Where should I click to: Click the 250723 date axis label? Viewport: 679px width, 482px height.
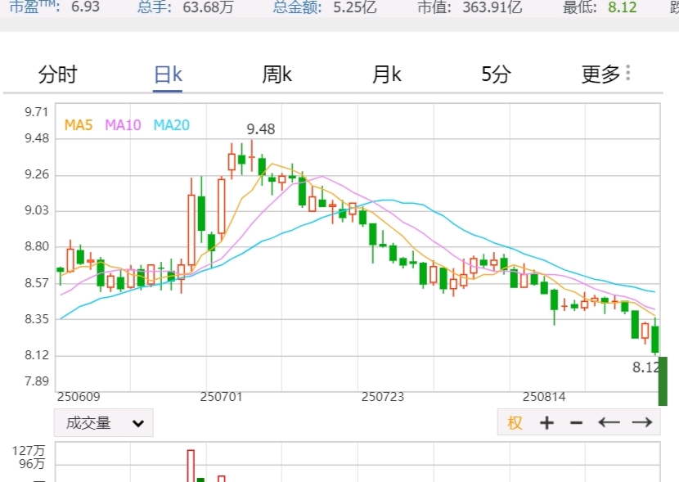click(x=383, y=397)
